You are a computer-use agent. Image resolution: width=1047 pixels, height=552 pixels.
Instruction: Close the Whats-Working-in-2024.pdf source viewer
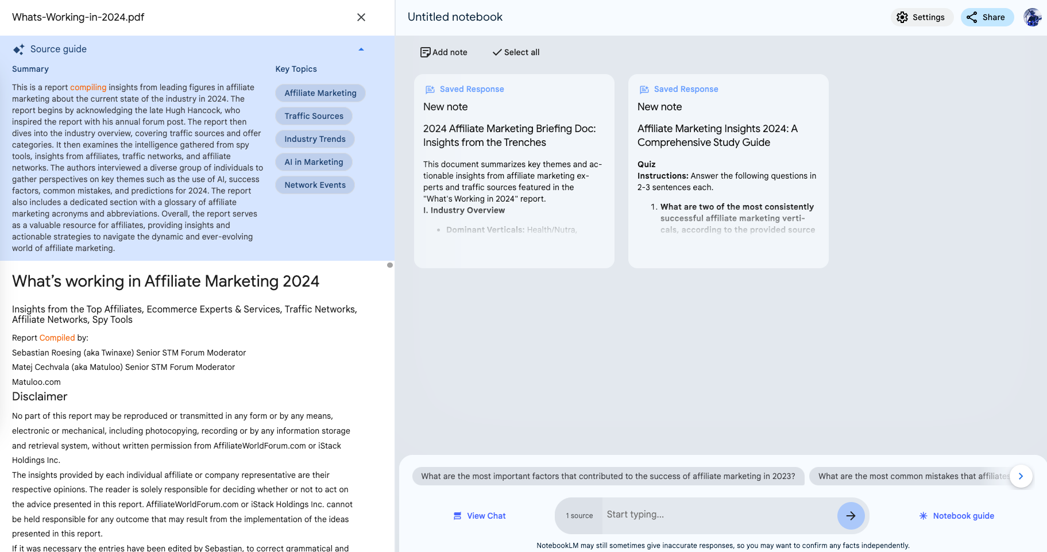coord(361,17)
